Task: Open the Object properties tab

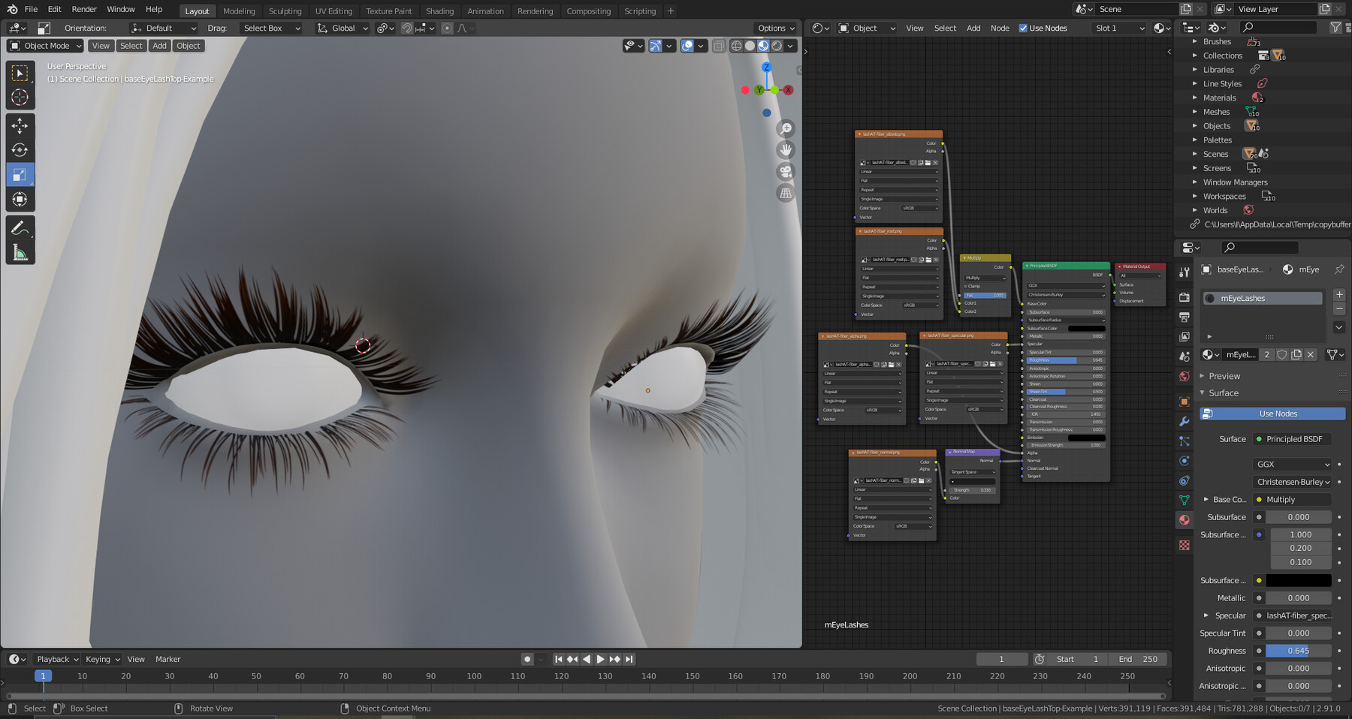Action: click(1185, 402)
